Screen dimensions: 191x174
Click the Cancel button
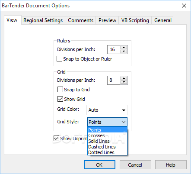(x=135, y=165)
